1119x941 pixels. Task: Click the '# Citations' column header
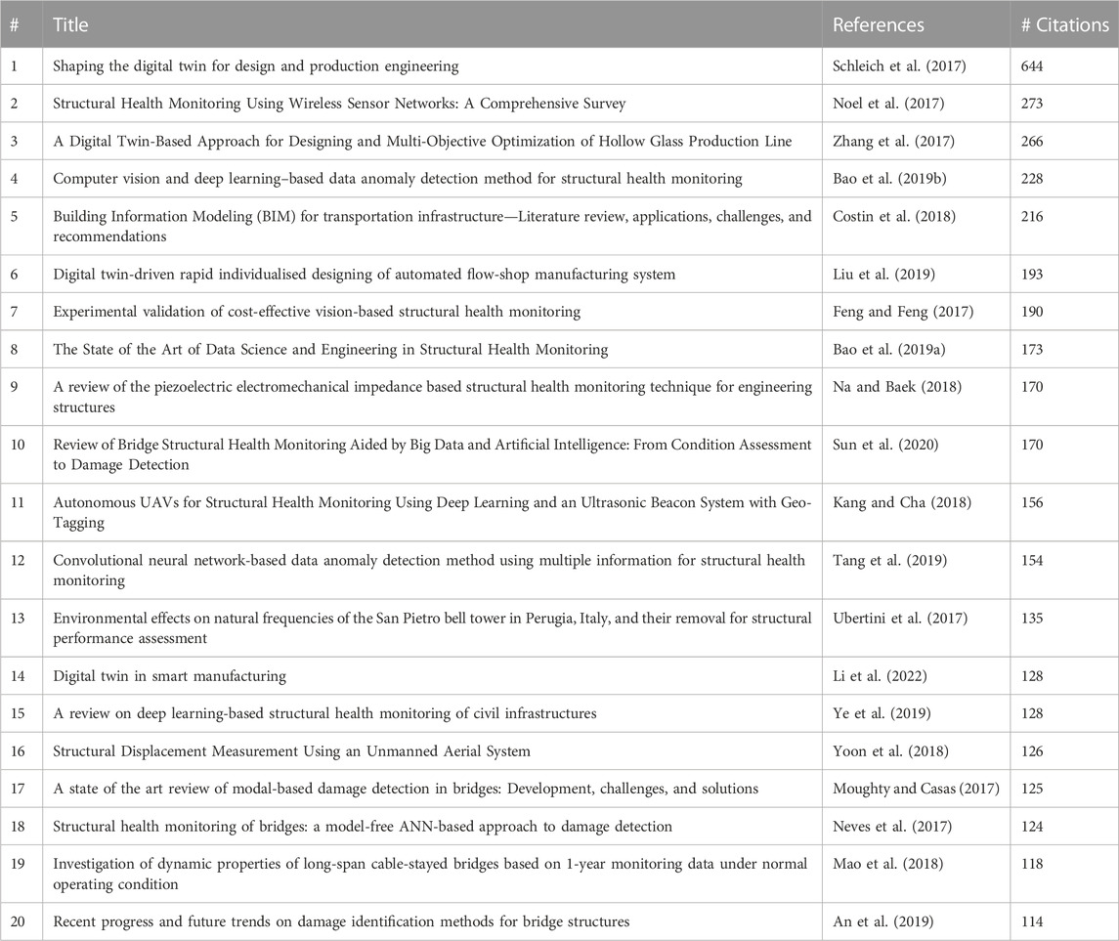pos(1065,25)
